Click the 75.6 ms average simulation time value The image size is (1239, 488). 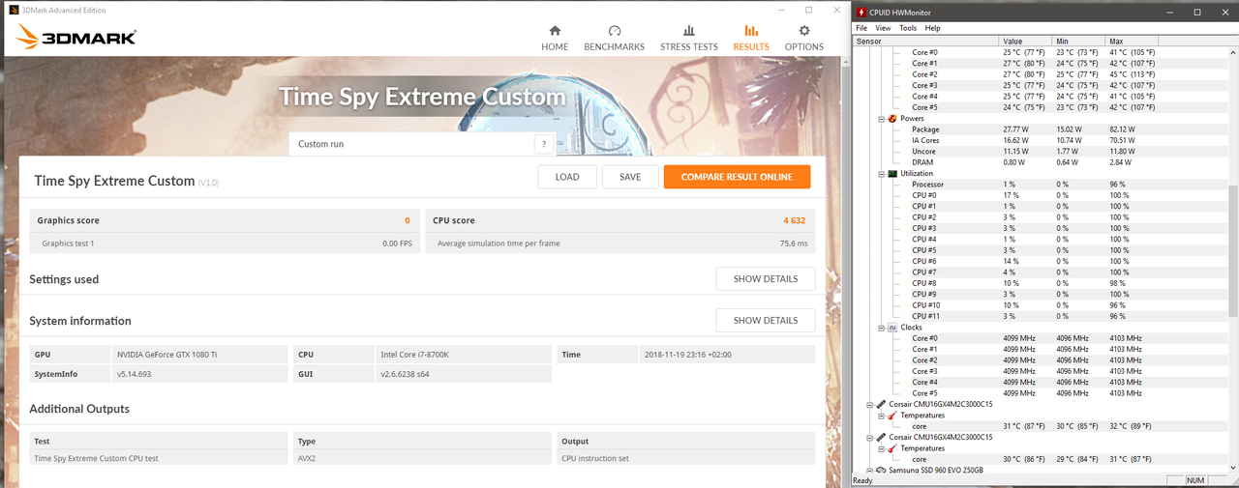[x=794, y=244]
